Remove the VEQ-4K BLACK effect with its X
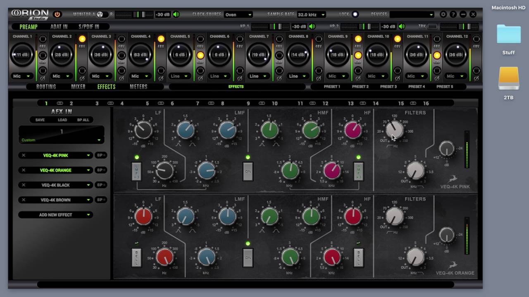The width and height of the screenshot is (529, 297). click(24, 185)
